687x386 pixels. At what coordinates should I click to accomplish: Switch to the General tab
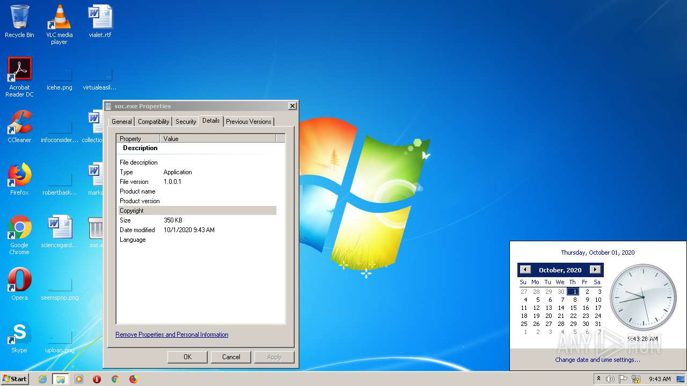pos(122,122)
